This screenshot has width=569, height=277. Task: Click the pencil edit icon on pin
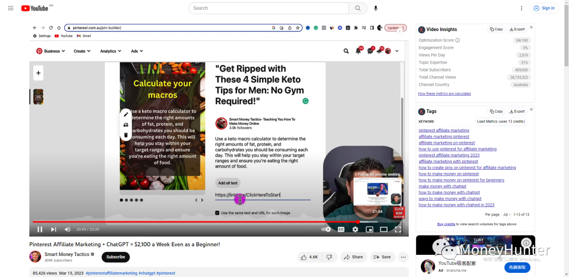pyautogui.click(x=126, y=115)
